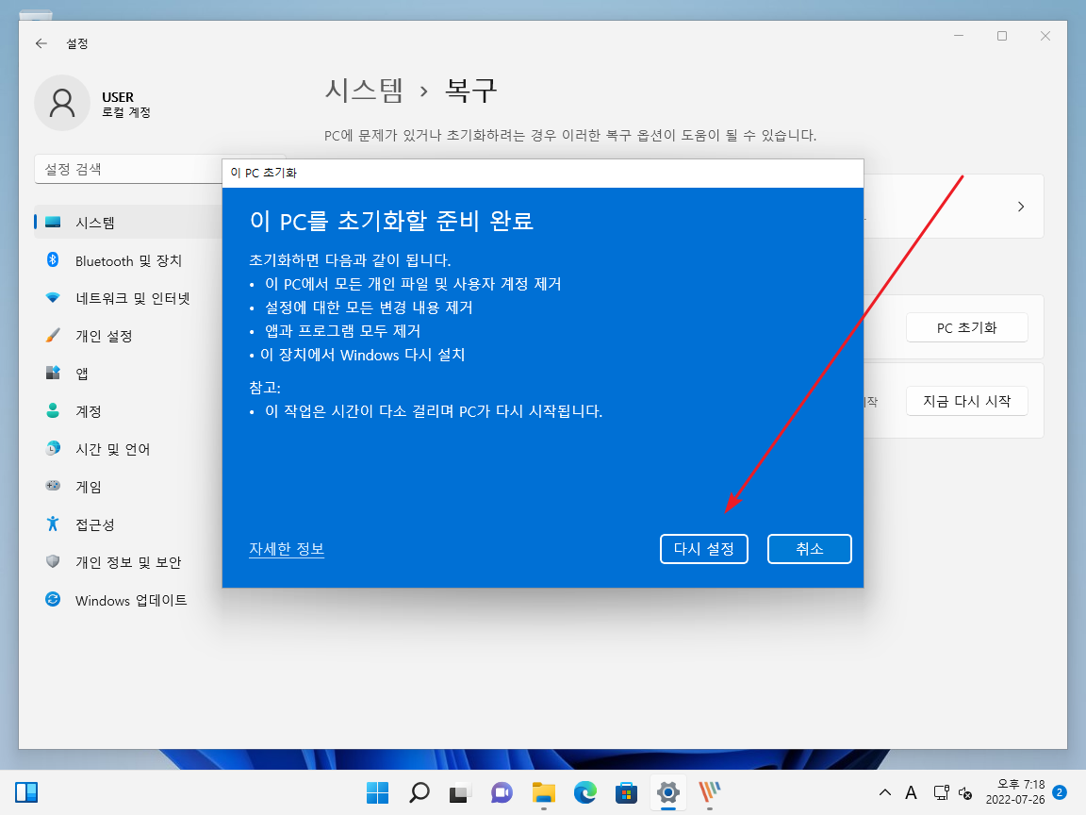Open the Windows Start menu
Screen dimensions: 1086x815
click(377, 792)
